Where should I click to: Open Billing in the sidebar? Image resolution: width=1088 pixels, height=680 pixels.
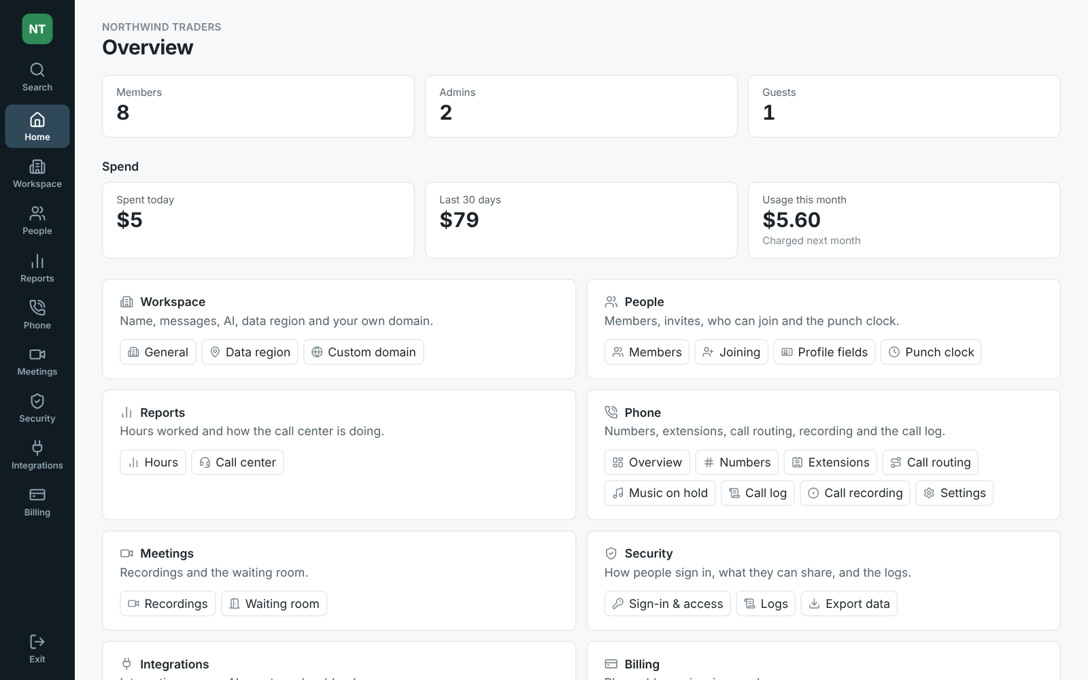[x=37, y=503]
